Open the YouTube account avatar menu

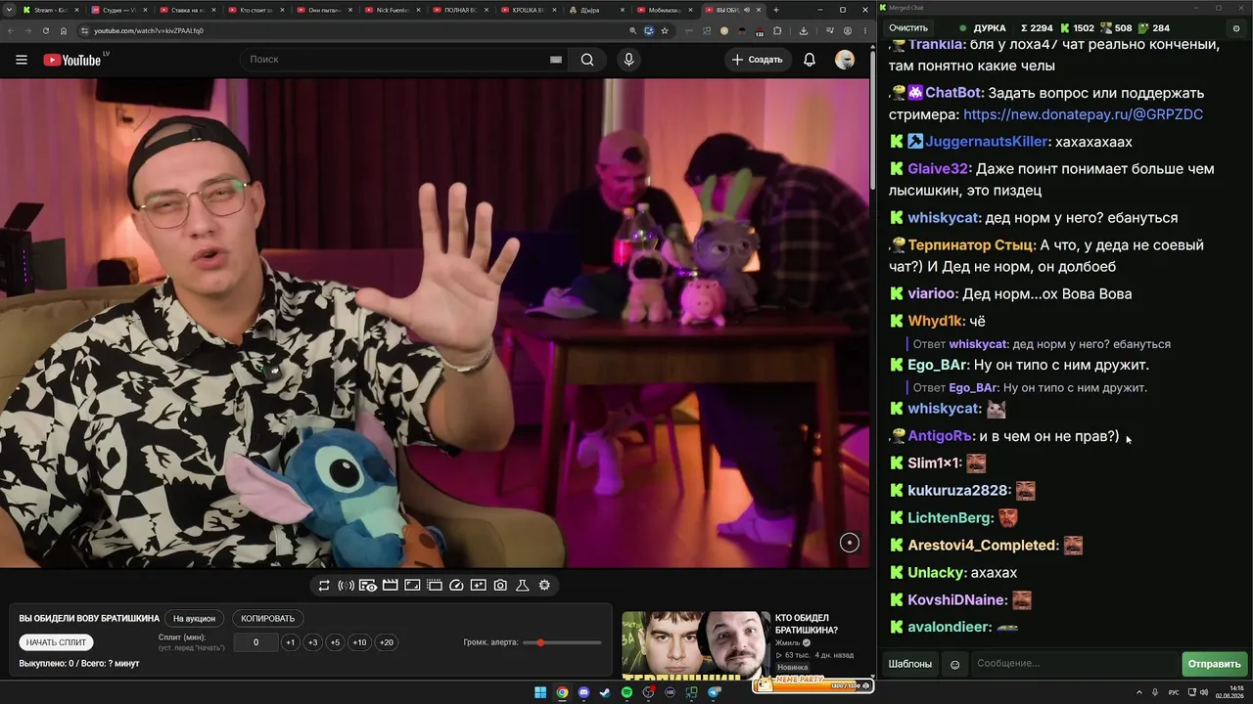(x=845, y=60)
